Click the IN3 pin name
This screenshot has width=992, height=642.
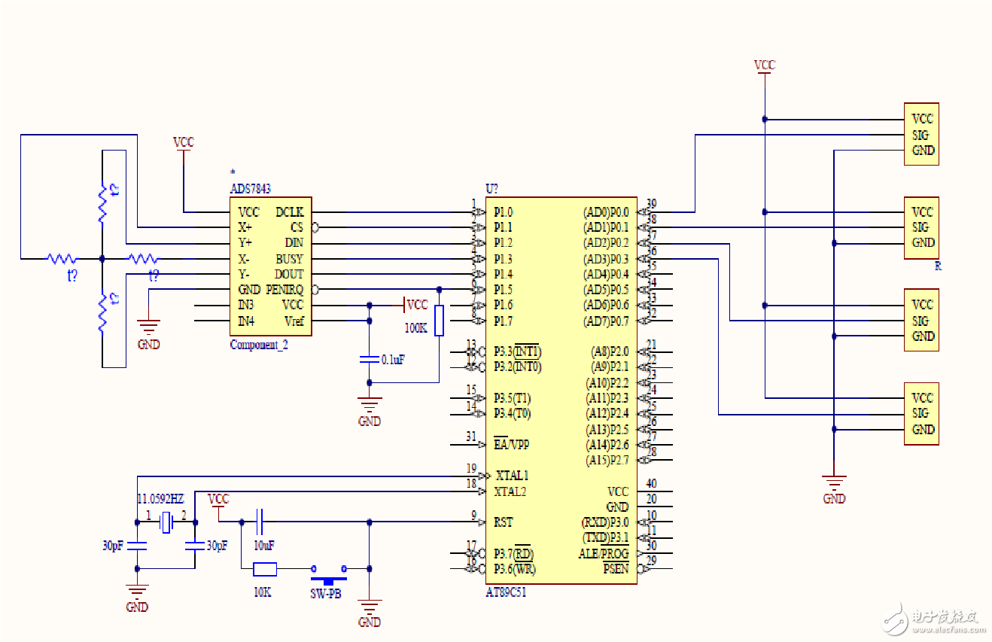click(x=246, y=305)
